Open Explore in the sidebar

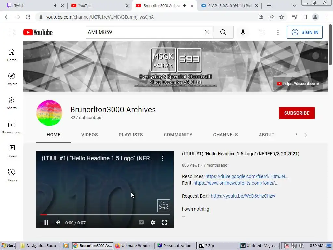pyautogui.click(x=12, y=79)
